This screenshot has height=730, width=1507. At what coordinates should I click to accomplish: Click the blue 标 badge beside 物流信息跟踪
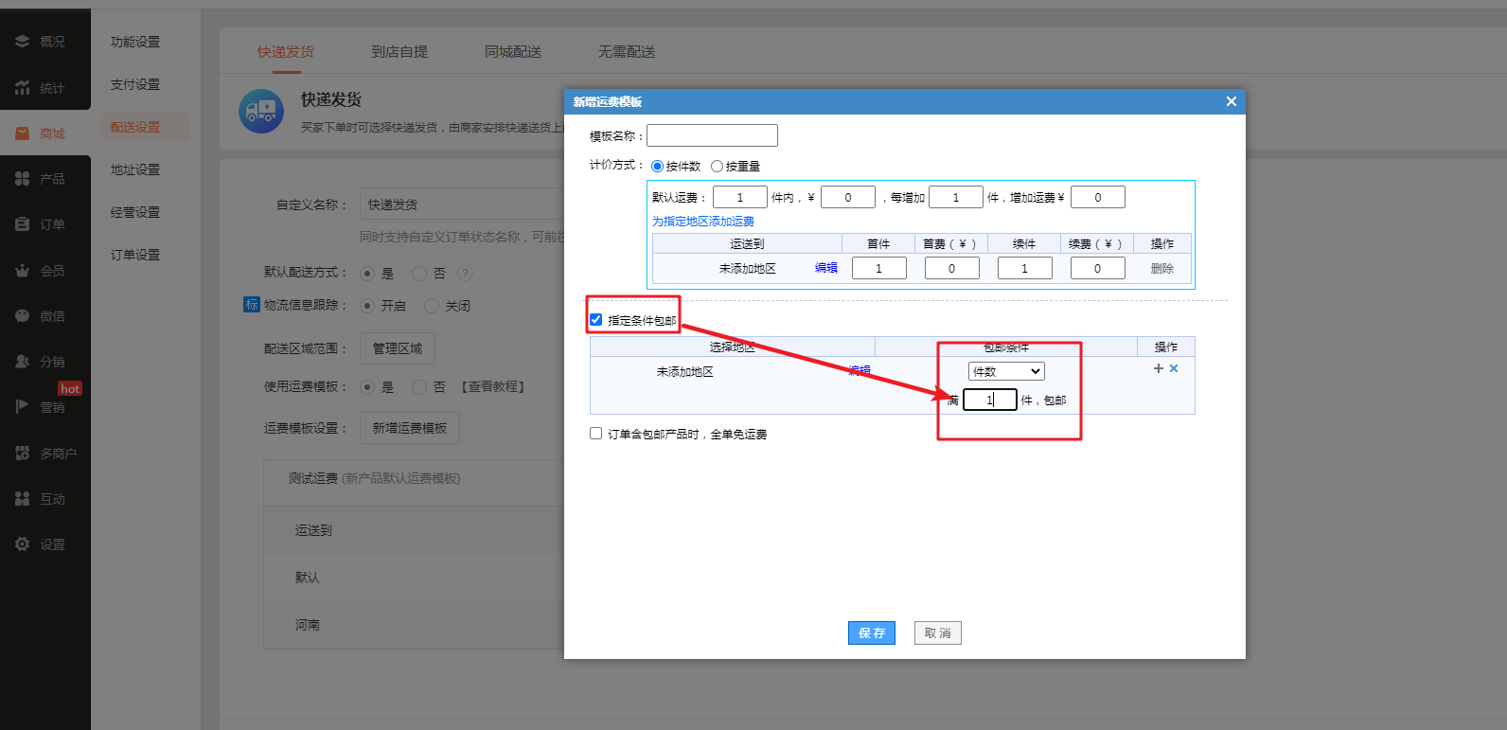tap(251, 305)
